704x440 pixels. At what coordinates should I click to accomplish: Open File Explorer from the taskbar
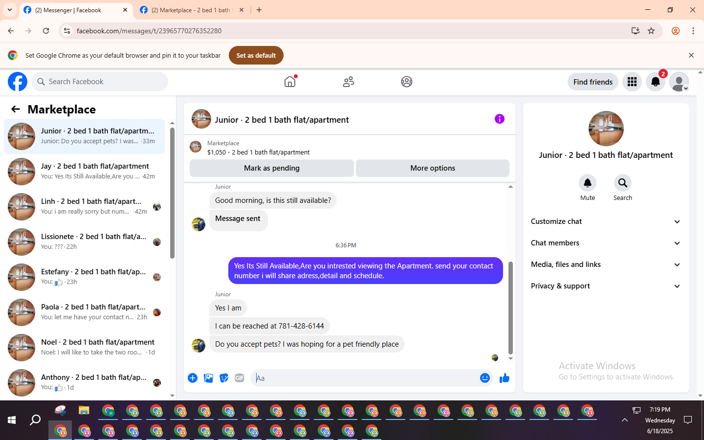tap(84, 411)
